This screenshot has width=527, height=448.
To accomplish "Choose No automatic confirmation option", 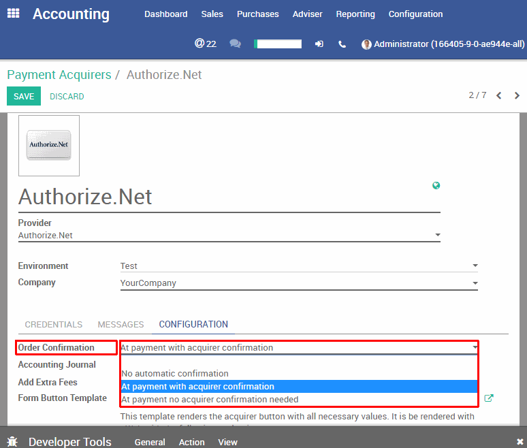I will (299, 373).
